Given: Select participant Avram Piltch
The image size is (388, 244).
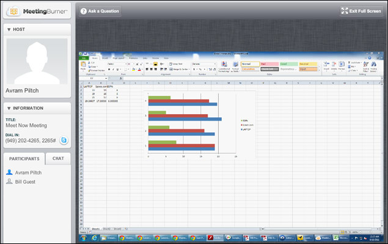Looking at the screenshot, I should 28,173.
